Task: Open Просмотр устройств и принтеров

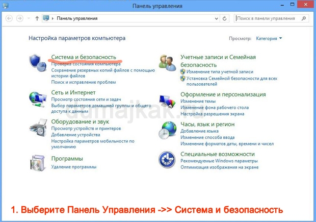Action: (86, 129)
